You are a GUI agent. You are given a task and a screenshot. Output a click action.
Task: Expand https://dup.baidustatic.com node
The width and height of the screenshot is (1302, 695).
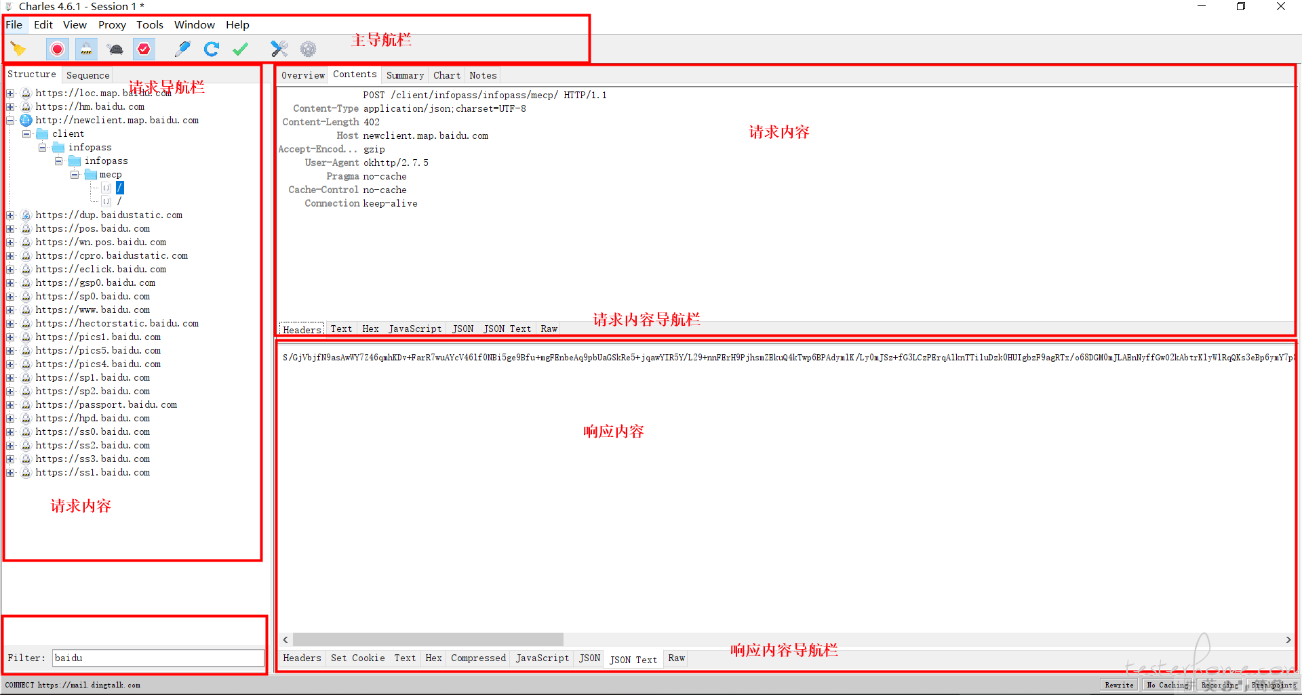[x=10, y=215]
